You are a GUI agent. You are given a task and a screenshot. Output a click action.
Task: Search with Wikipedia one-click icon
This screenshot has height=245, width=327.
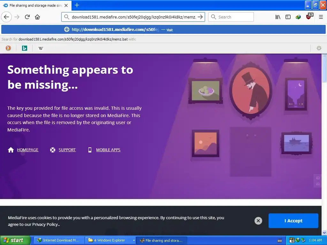41,48
